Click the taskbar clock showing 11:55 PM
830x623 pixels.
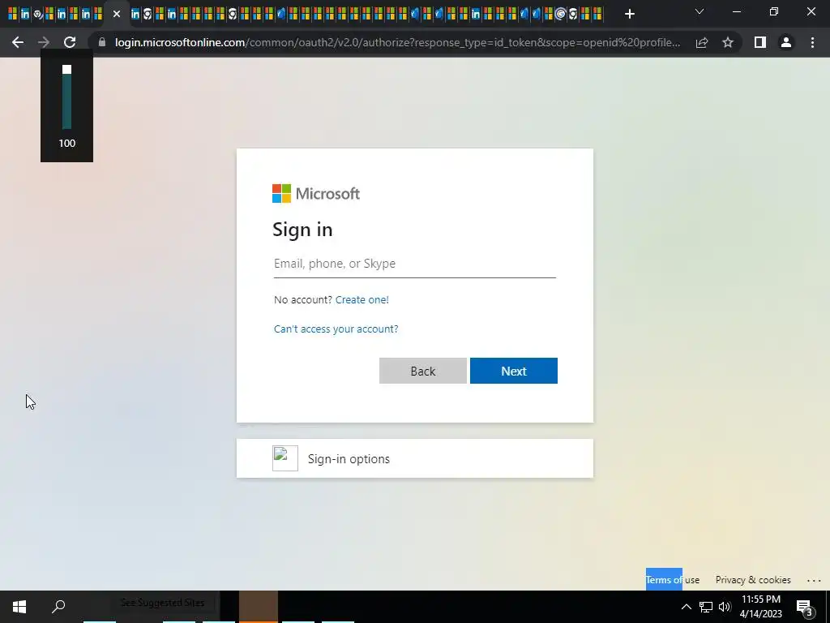pyautogui.click(x=760, y=607)
